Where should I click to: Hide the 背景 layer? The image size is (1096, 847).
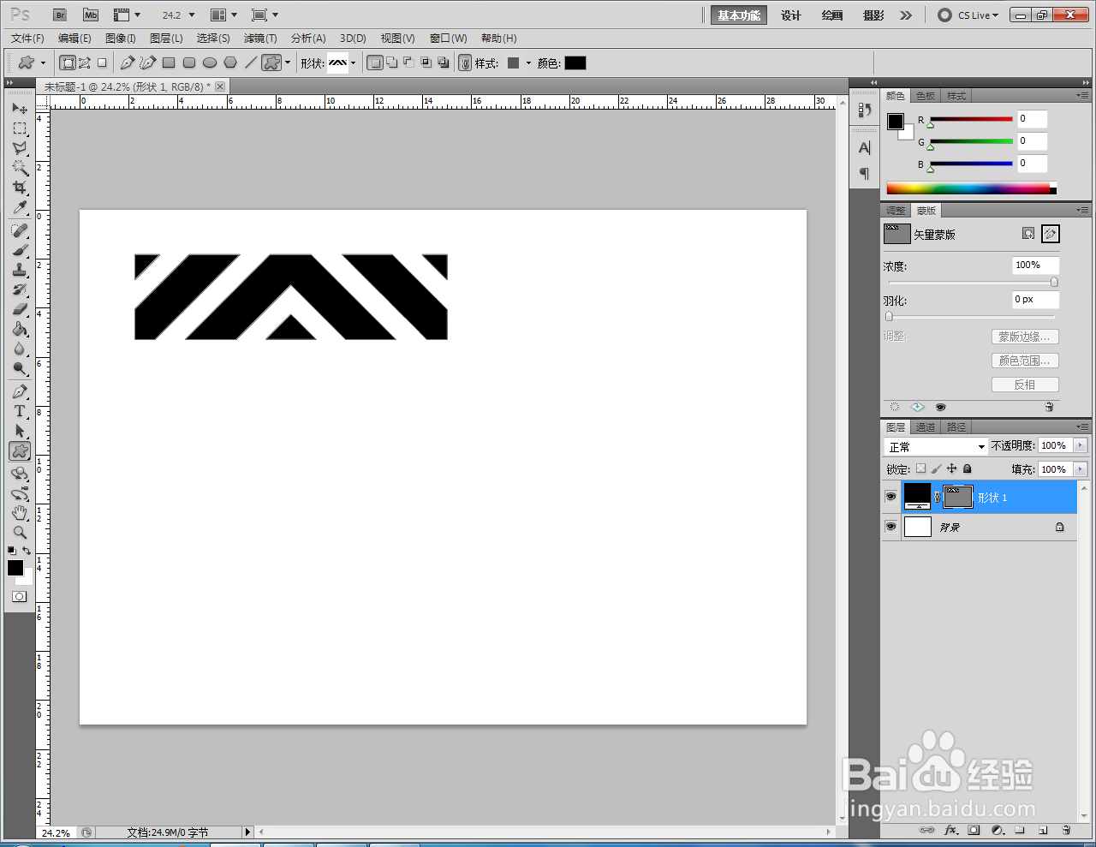[x=890, y=527]
